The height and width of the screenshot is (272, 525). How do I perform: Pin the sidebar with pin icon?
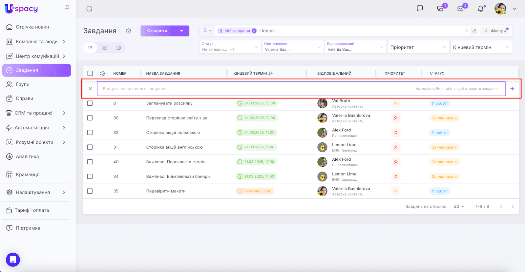click(x=67, y=8)
